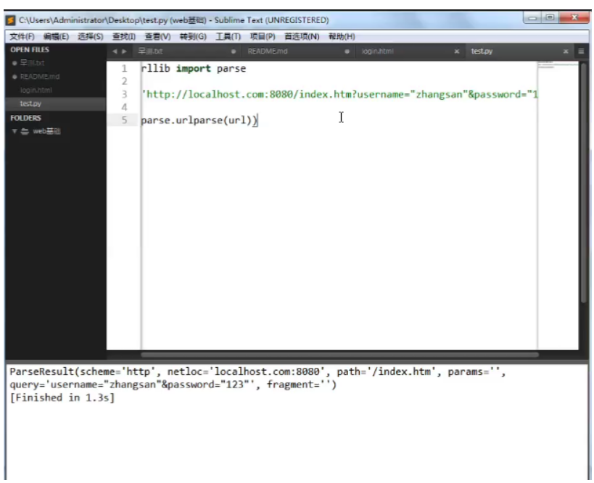
Task: Open the 首选项(N) menu
Action: click(x=302, y=36)
